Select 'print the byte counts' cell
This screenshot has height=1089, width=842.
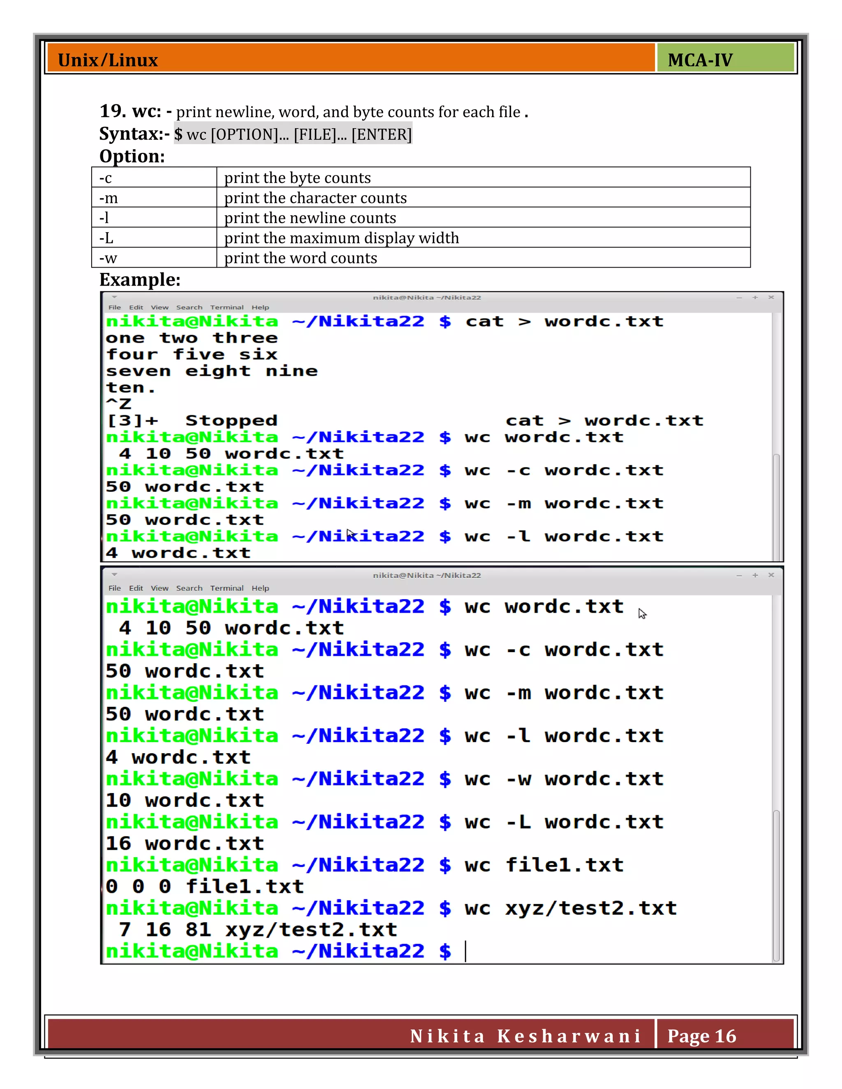[483, 178]
